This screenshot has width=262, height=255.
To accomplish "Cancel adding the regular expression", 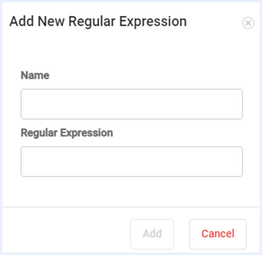I will click(x=218, y=234).
